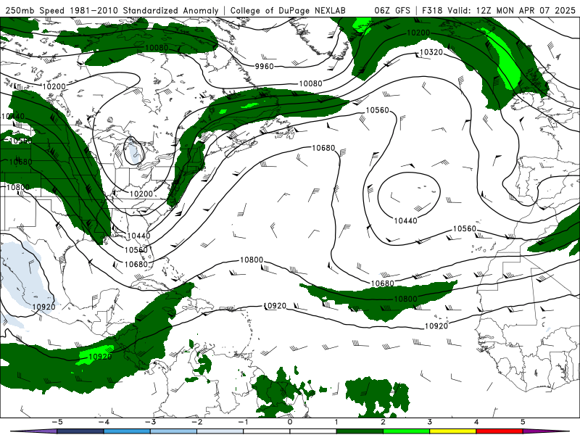Click the 10680 label just off Florida's coast
The image size is (580, 435).
136,264
